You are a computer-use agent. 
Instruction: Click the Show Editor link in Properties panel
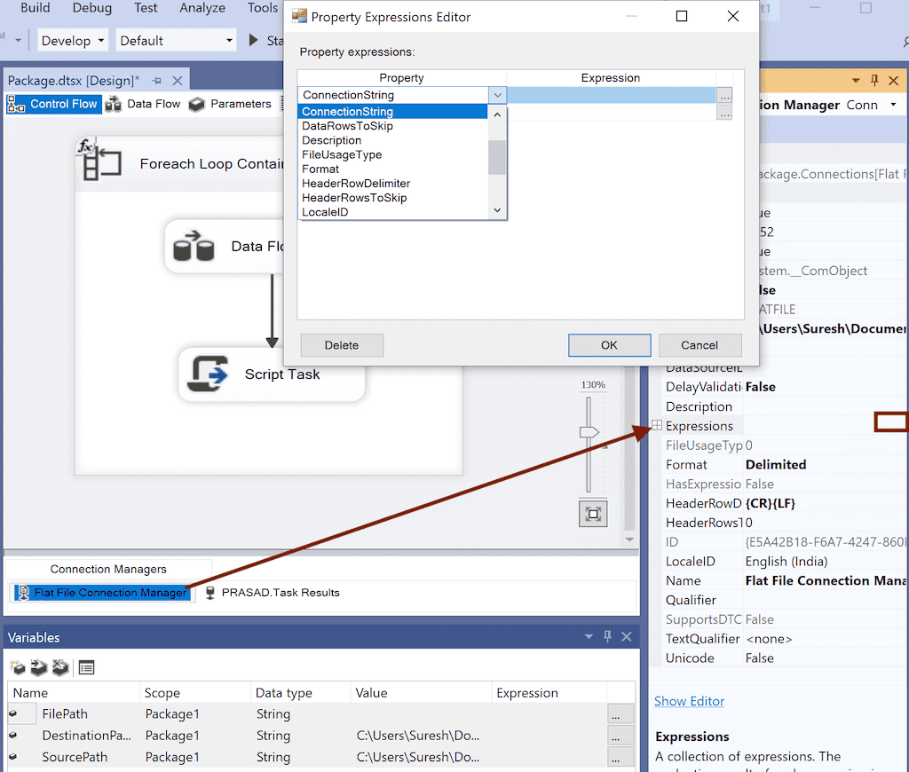[x=689, y=701]
